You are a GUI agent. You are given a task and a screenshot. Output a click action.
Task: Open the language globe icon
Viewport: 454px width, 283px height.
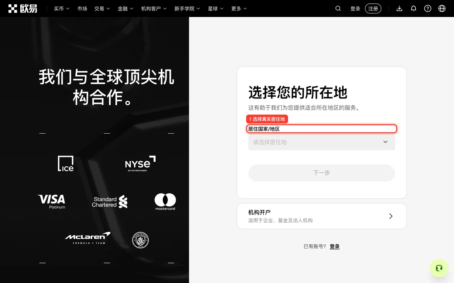click(442, 8)
